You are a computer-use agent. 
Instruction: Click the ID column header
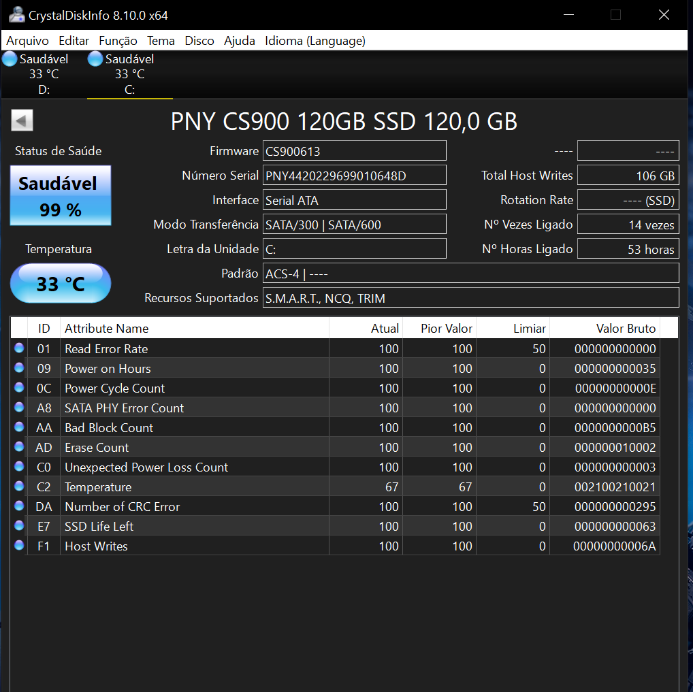click(44, 329)
